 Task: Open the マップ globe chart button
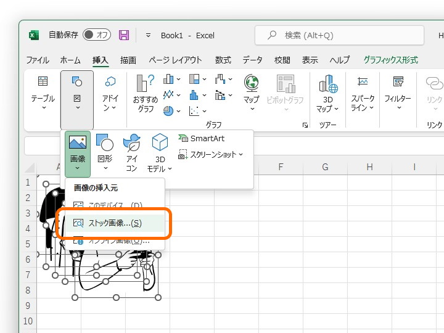click(252, 92)
